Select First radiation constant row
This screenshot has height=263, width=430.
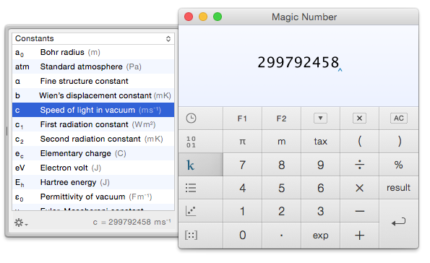pos(93,124)
